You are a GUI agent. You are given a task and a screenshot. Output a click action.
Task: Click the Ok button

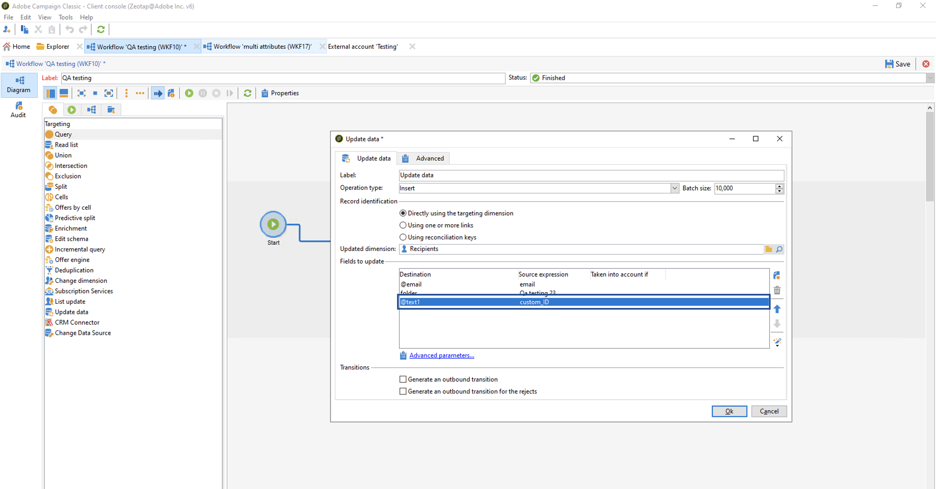click(x=729, y=411)
